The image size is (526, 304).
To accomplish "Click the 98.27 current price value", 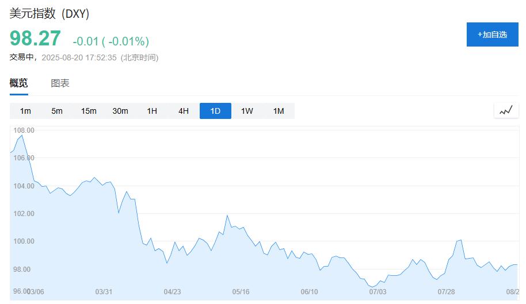I will point(35,38).
